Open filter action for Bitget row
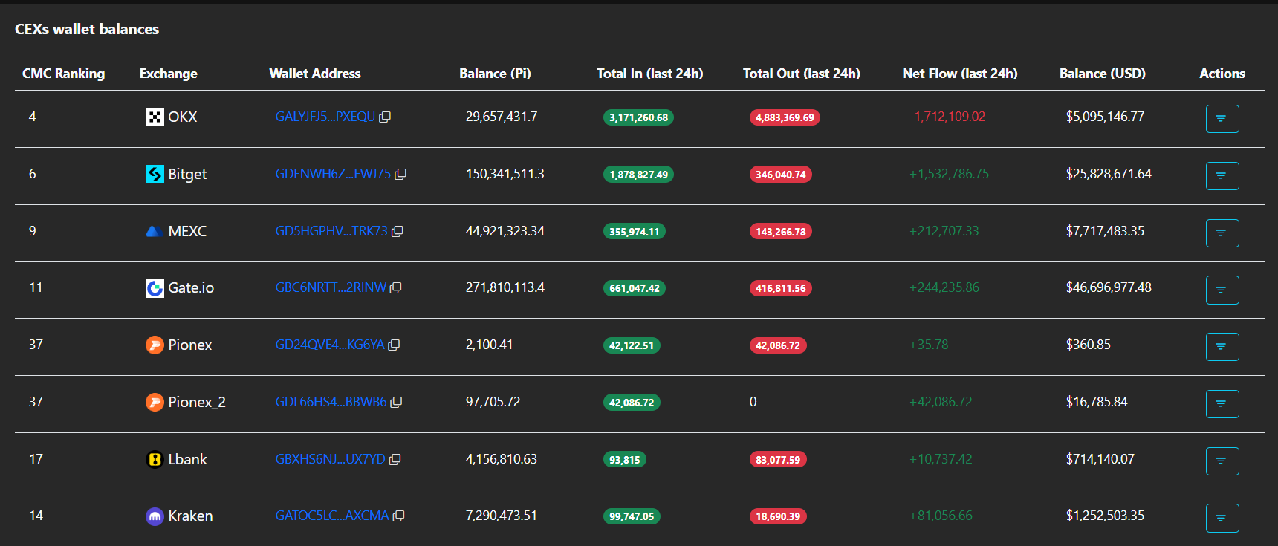The width and height of the screenshot is (1278, 546). 1222,176
